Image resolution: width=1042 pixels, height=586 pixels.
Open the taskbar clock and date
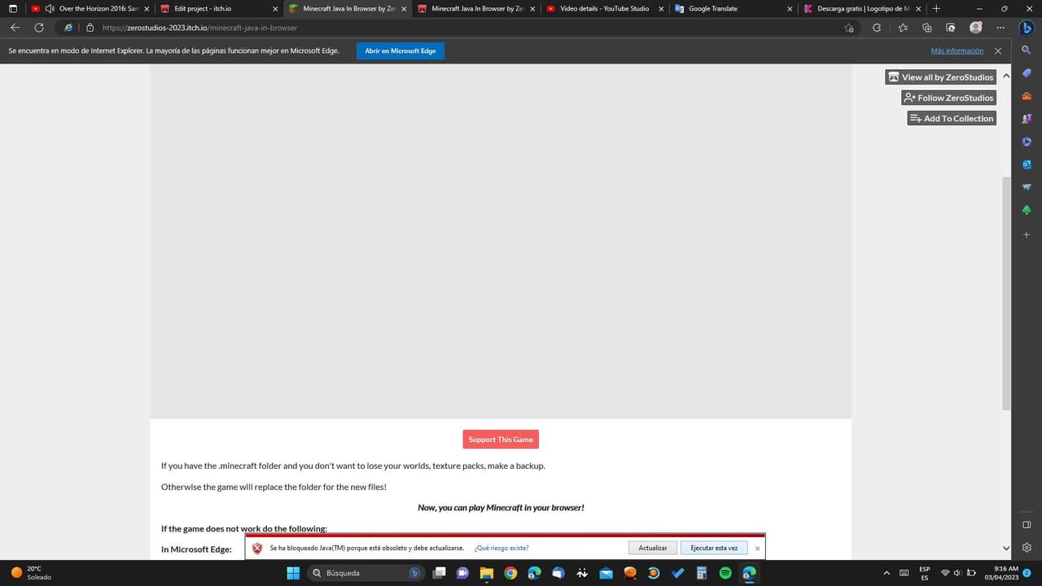[x=1001, y=573]
